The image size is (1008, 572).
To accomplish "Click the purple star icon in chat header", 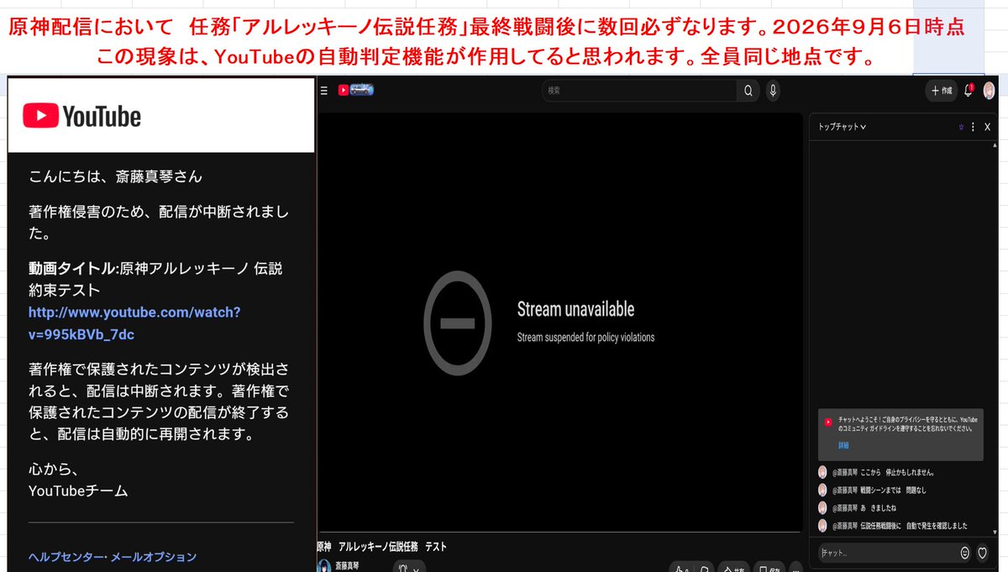I will click(961, 127).
